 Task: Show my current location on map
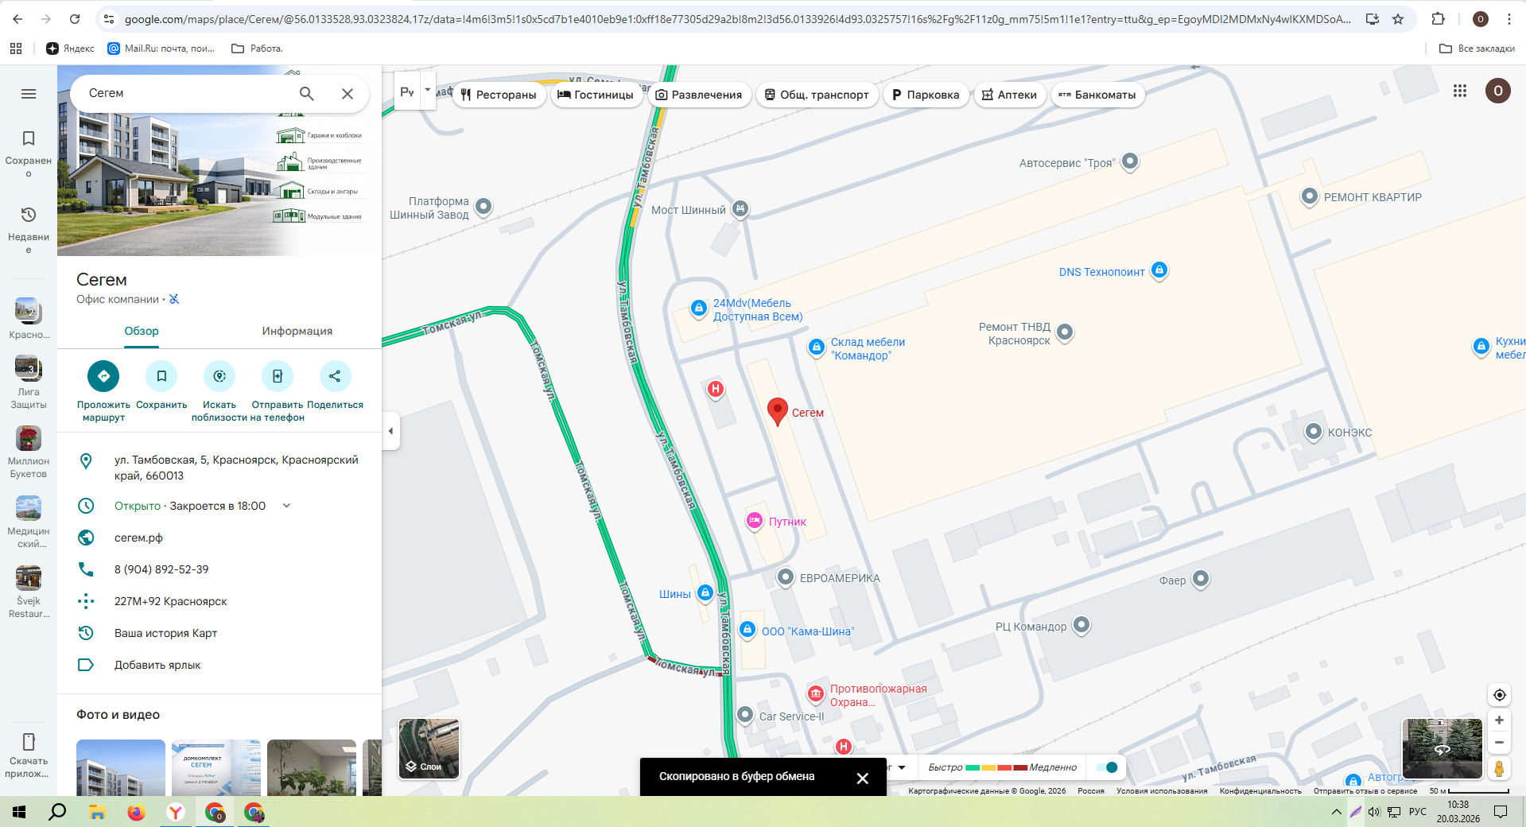click(1499, 695)
